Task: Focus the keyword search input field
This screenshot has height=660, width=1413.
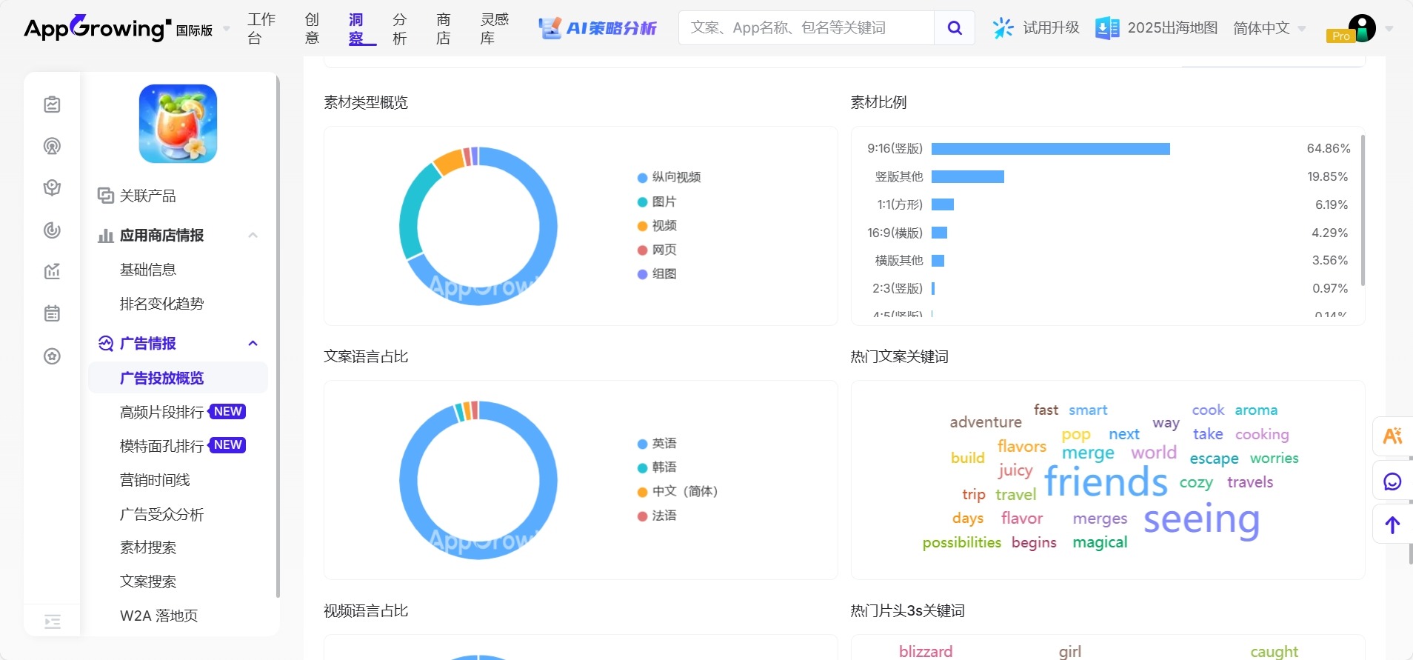Action: coord(806,28)
